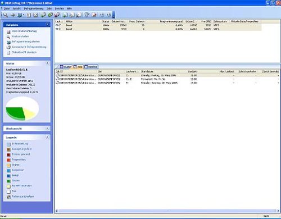Click the toolbar settings icon left of red page
The image size is (281, 219).
pos(87,15)
